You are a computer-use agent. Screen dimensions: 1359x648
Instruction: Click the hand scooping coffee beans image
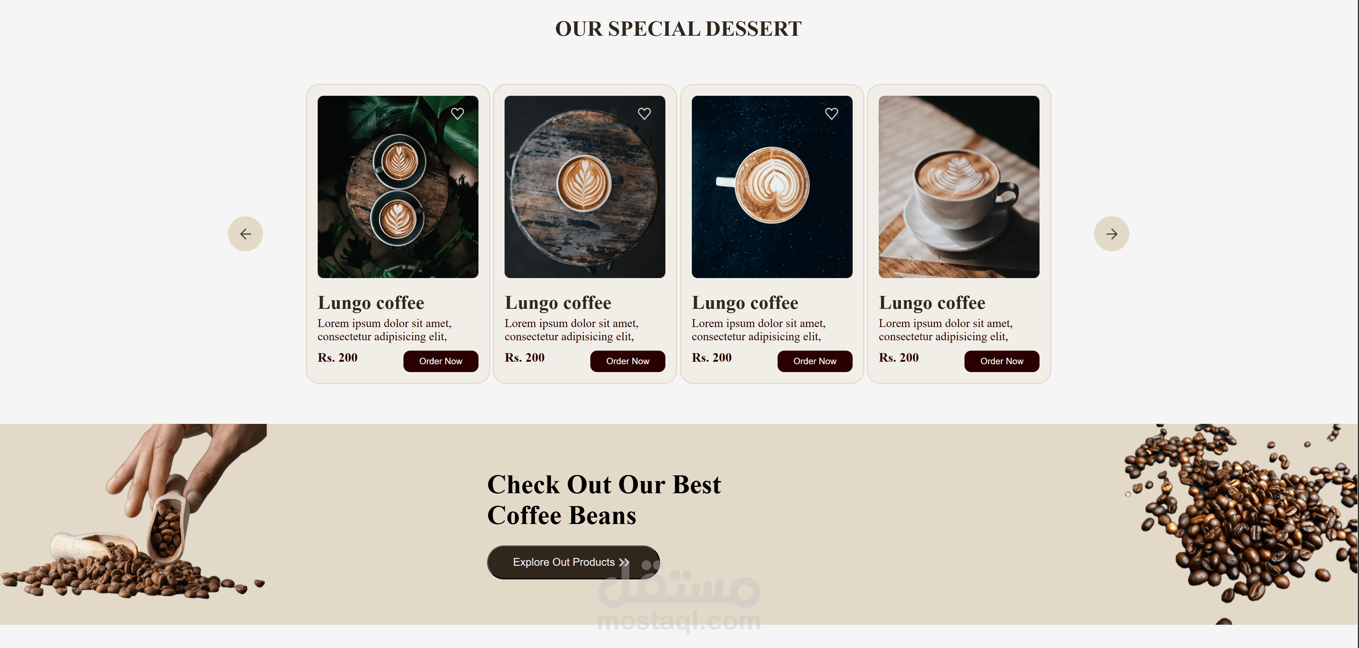(134, 511)
